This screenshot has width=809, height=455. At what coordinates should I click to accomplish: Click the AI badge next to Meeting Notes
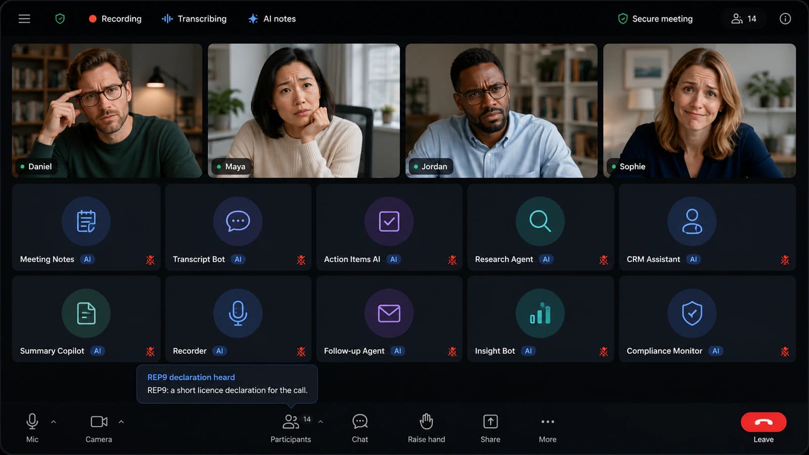(x=87, y=259)
